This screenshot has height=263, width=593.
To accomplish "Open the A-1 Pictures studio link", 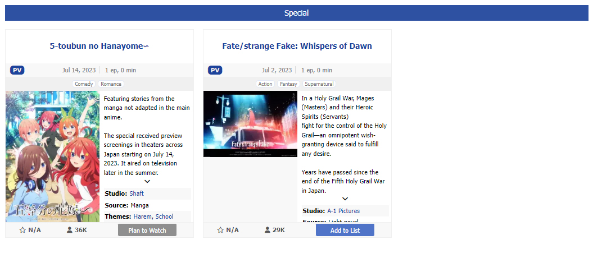I will tap(343, 211).
